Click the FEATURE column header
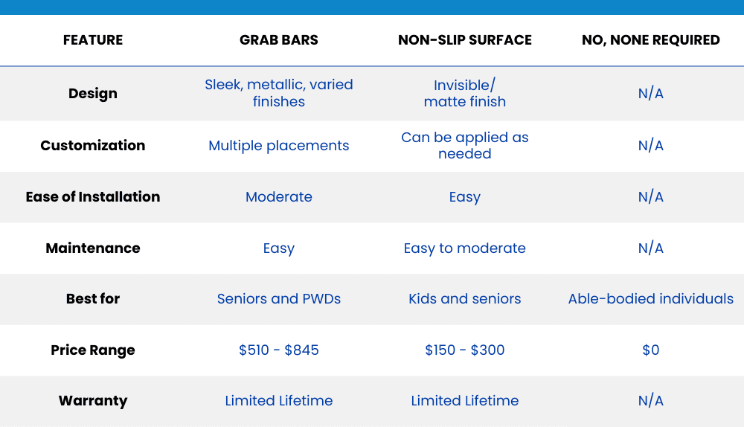This screenshot has height=427, width=744. 93,40
